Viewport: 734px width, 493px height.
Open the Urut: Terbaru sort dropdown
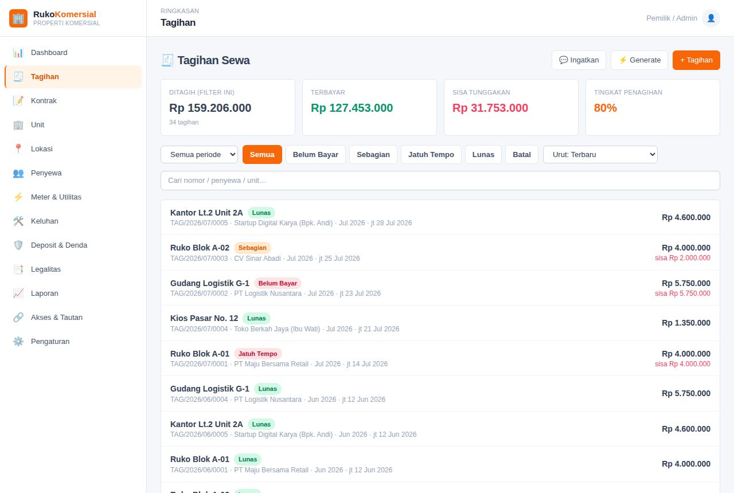pyautogui.click(x=600, y=155)
